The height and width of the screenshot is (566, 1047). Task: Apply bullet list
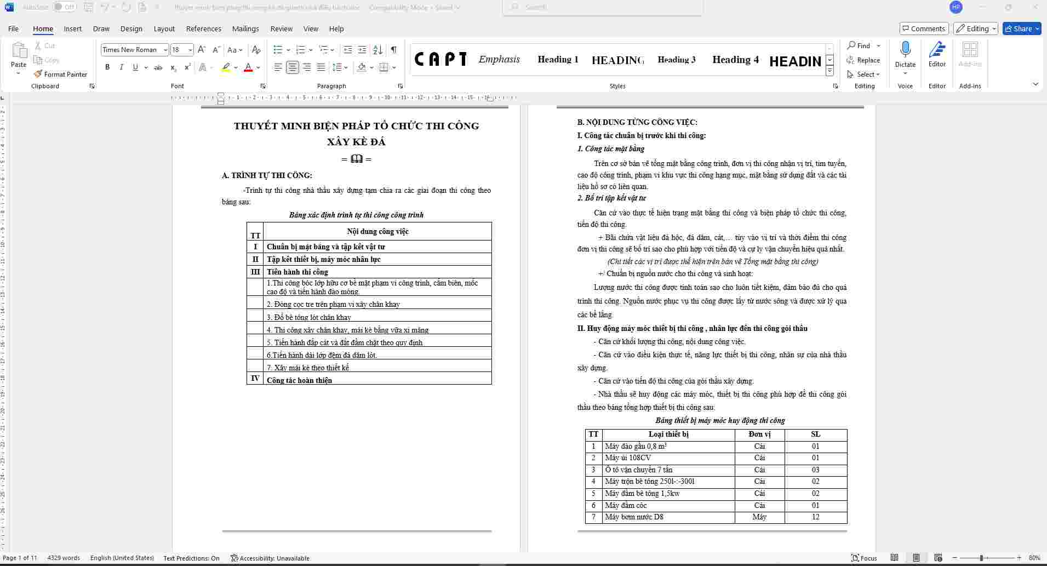pyautogui.click(x=278, y=50)
